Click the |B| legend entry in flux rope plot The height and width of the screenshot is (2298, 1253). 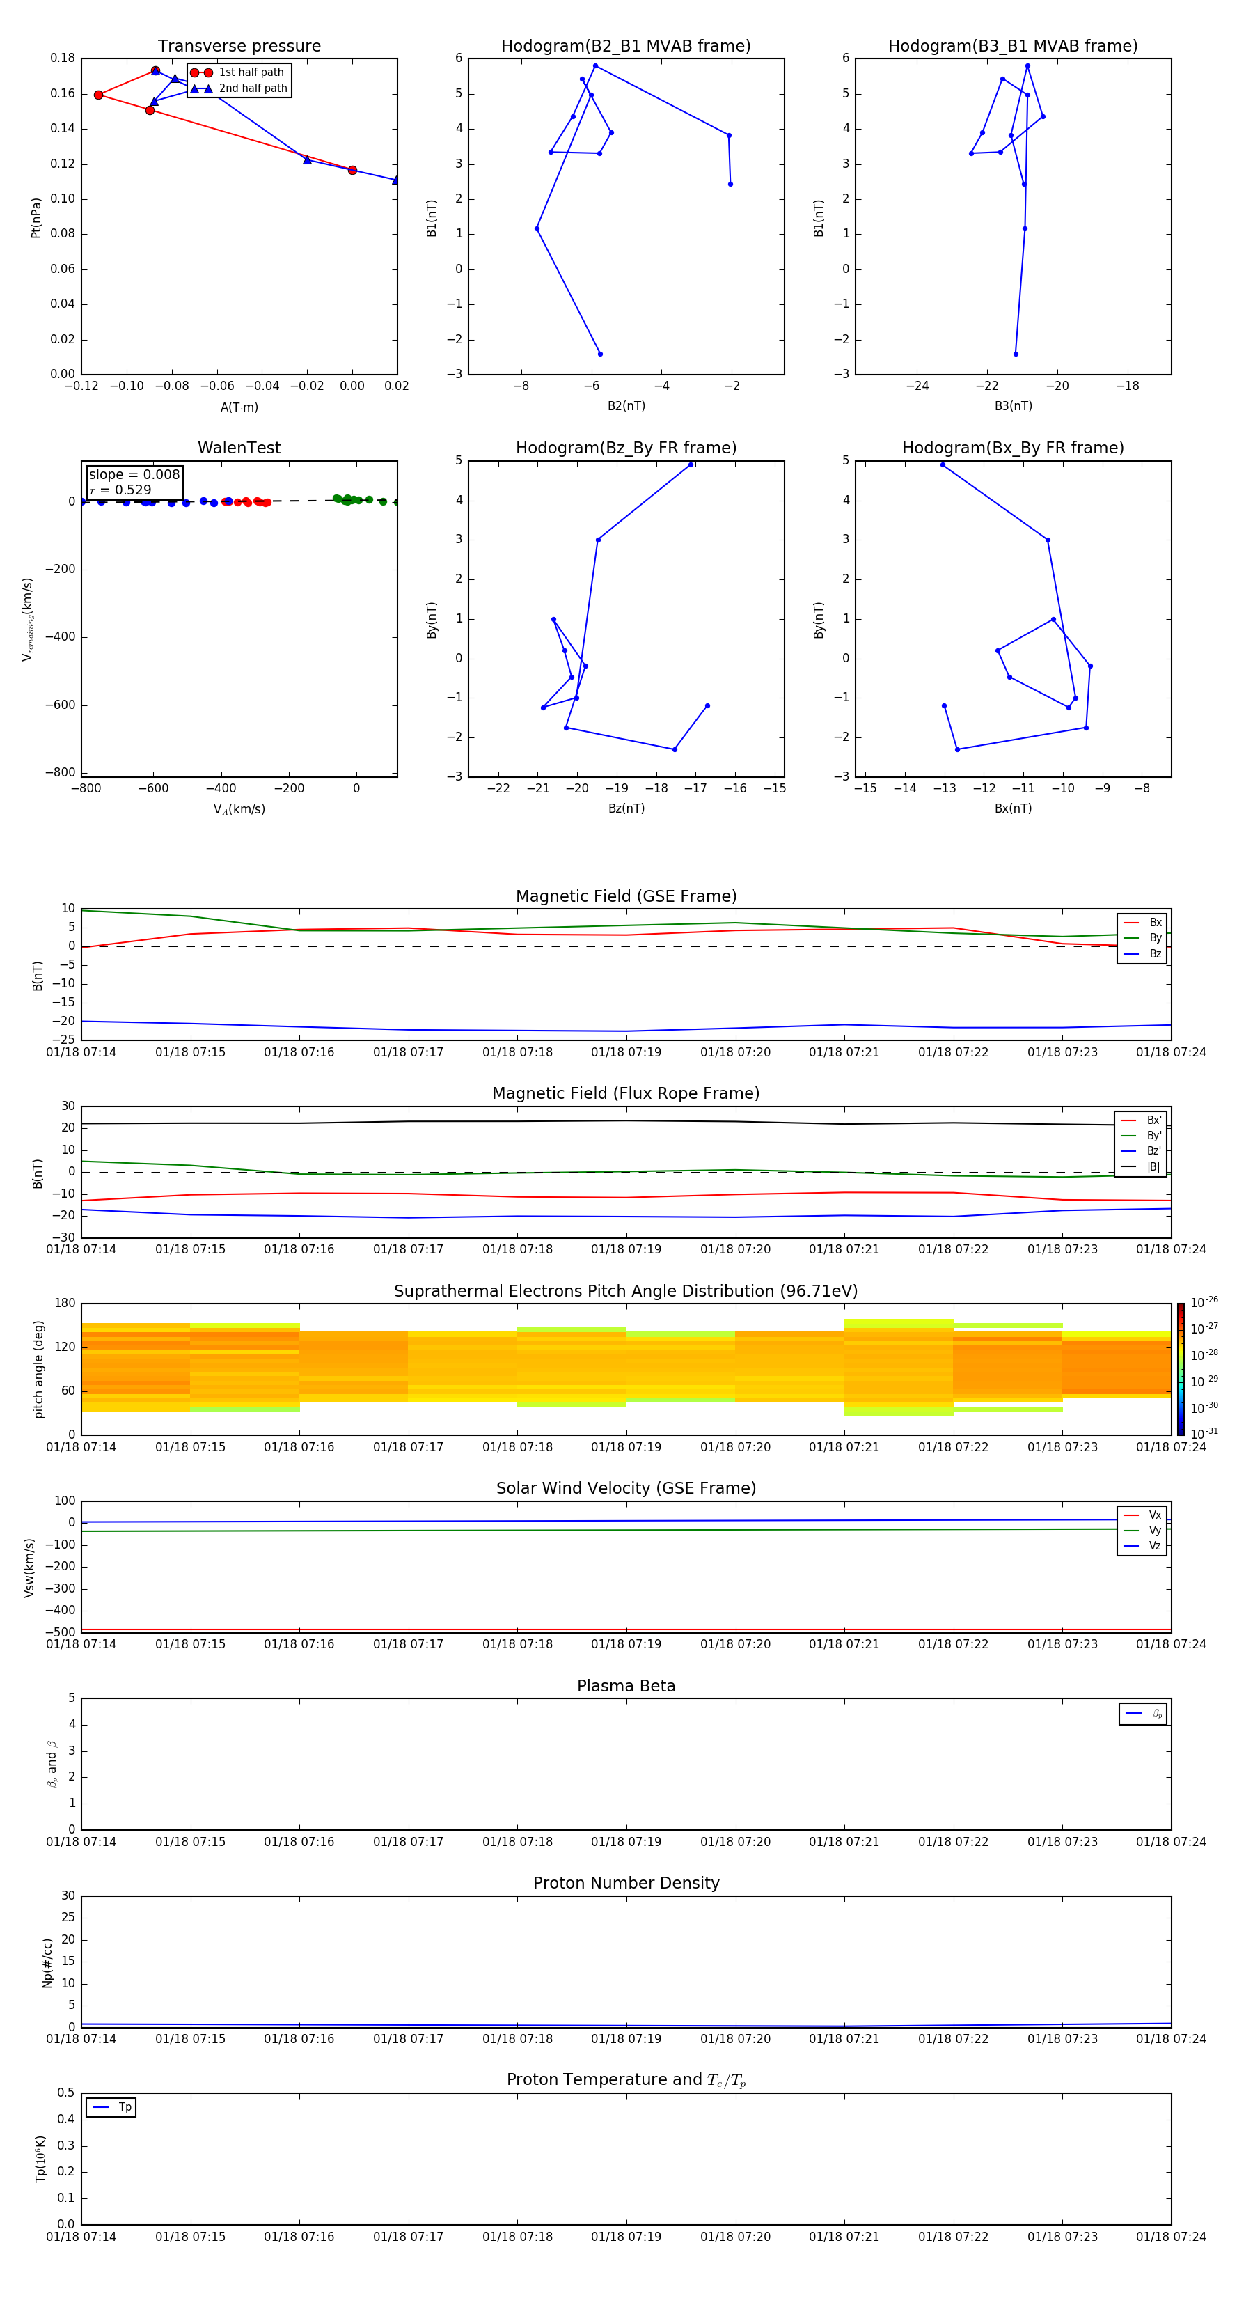pyautogui.click(x=1141, y=1167)
